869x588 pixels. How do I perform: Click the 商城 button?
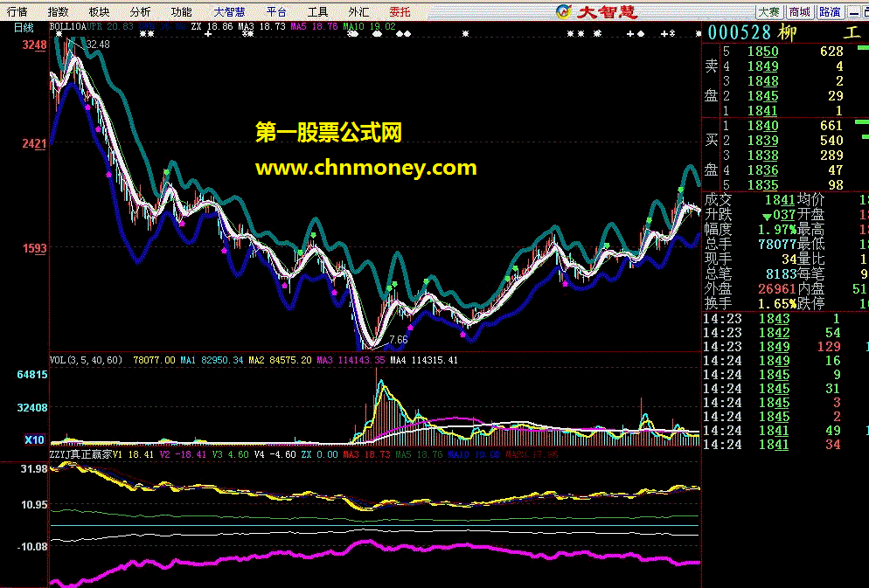(x=799, y=11)
